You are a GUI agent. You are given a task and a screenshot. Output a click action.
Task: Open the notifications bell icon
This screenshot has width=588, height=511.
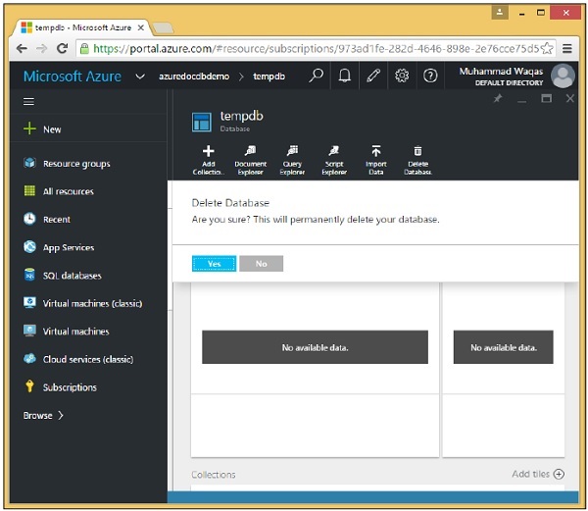click(x=345, y=76)
